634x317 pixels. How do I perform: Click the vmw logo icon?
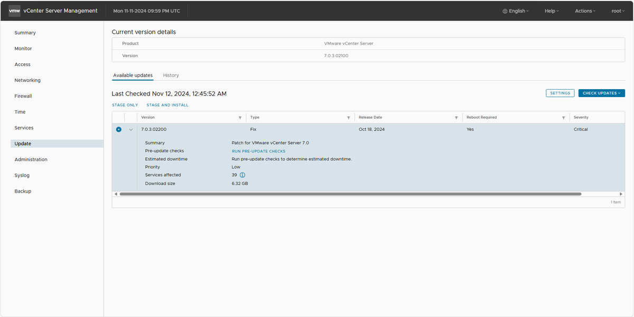pyautogui.click(x=14, y=11)
